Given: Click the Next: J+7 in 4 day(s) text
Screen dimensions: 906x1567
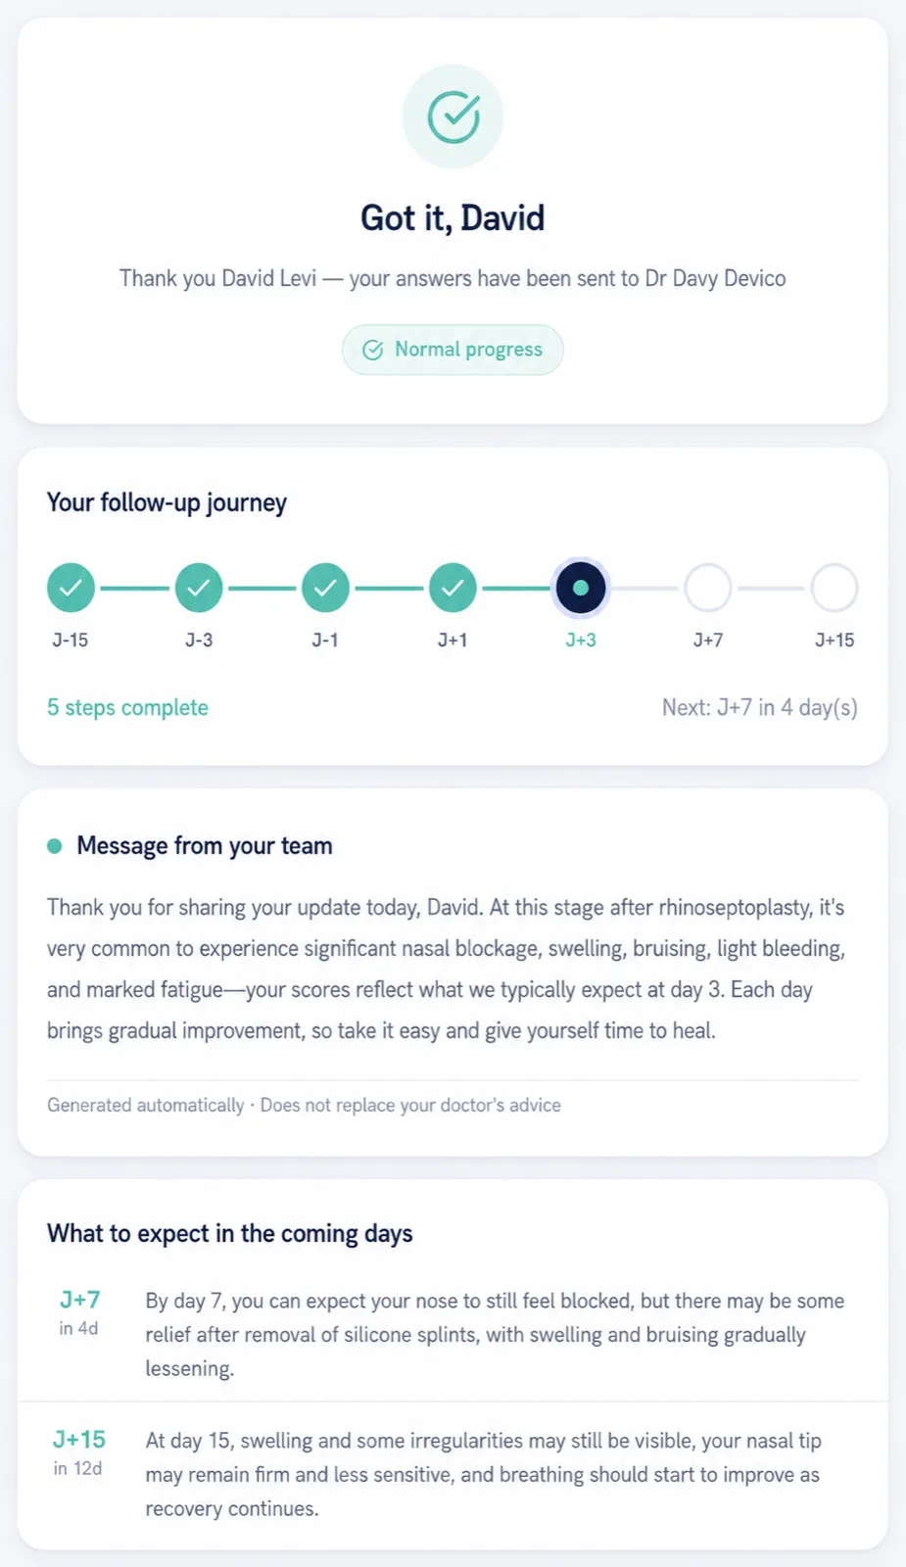Looking at the screenshot, I should click(x=760, y=707).
